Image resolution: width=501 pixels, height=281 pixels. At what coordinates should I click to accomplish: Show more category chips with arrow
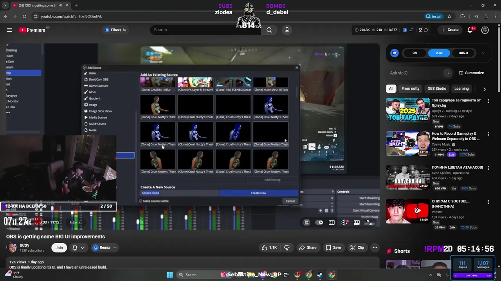(485, 89)
